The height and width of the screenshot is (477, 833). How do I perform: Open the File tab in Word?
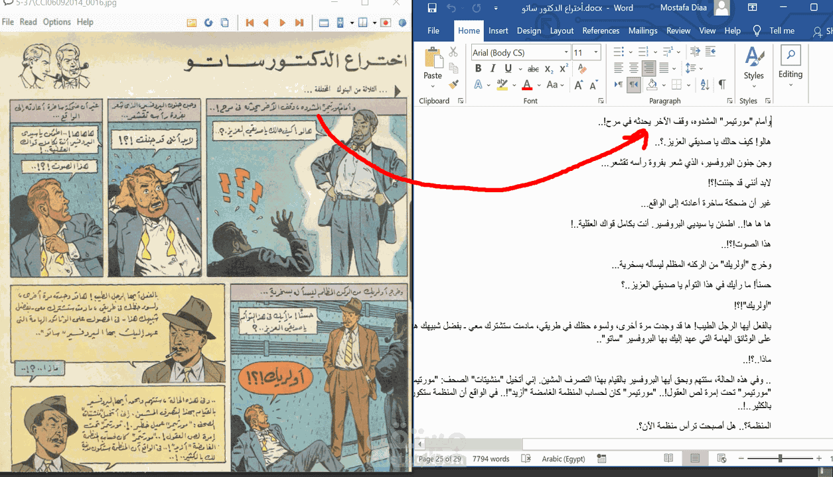click(x=433, y=30)
